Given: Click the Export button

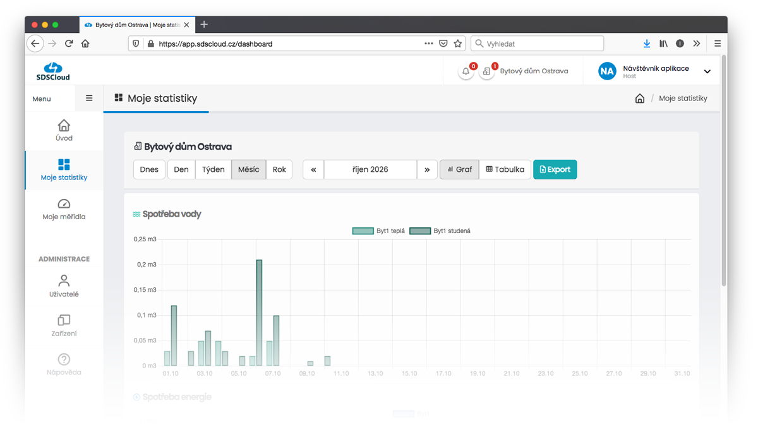Looking at the screenshot, I should pyautogui.click(x=555, y=169).
